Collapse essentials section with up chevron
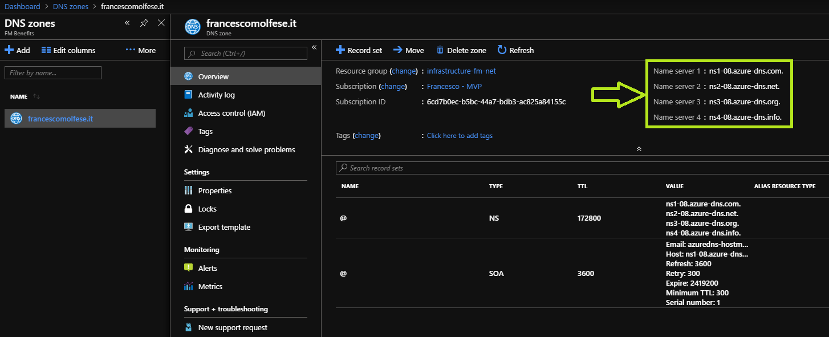Screen dimensions: 829x337 point(639,149)
